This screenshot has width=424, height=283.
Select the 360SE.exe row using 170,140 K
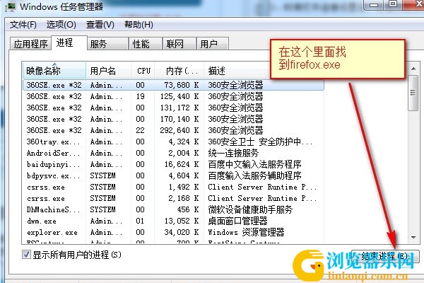[x=173, y=119]
